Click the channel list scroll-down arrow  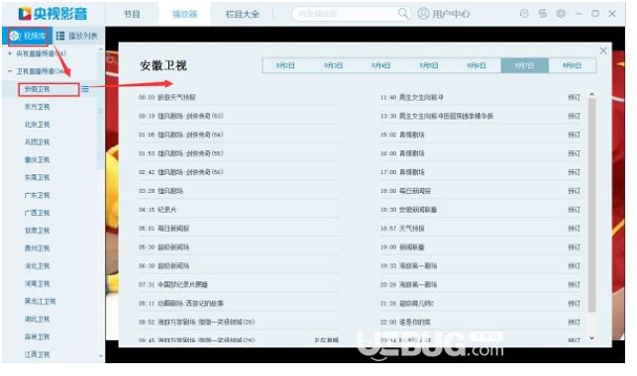(101, 356)
